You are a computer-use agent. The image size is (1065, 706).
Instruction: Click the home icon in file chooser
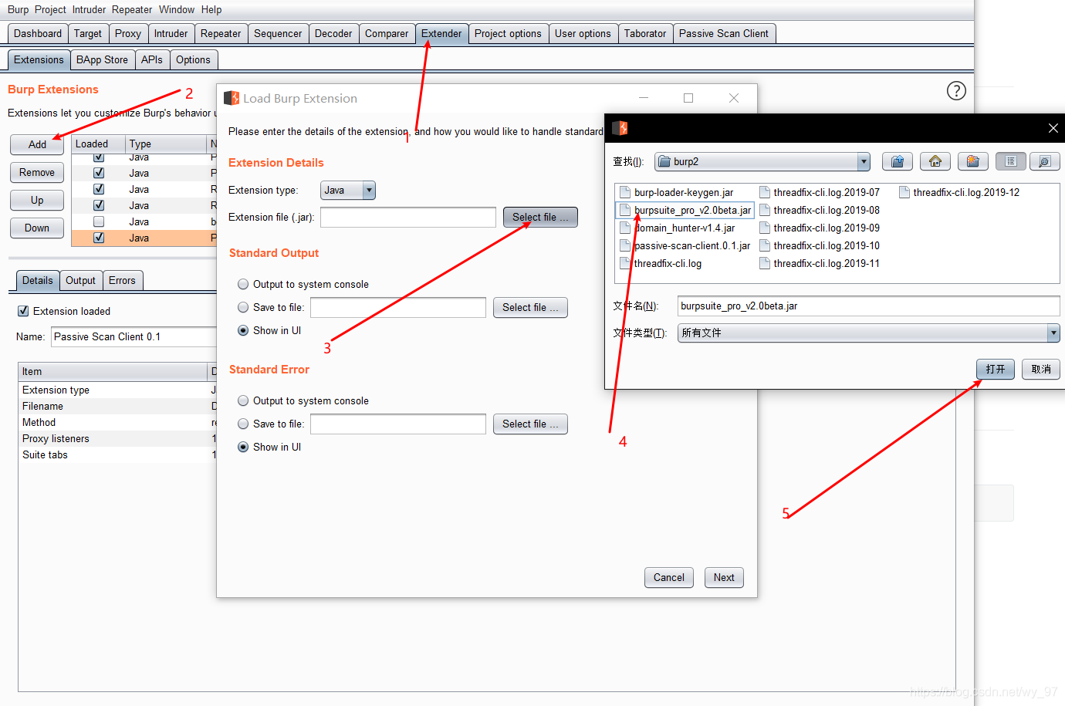click(x=935, y=161)
